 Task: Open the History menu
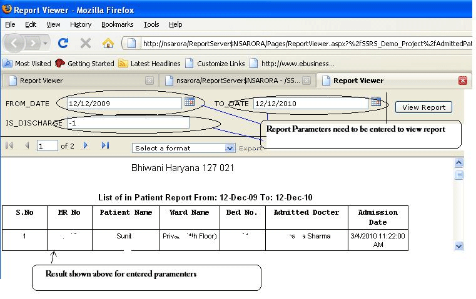(81, 24)
